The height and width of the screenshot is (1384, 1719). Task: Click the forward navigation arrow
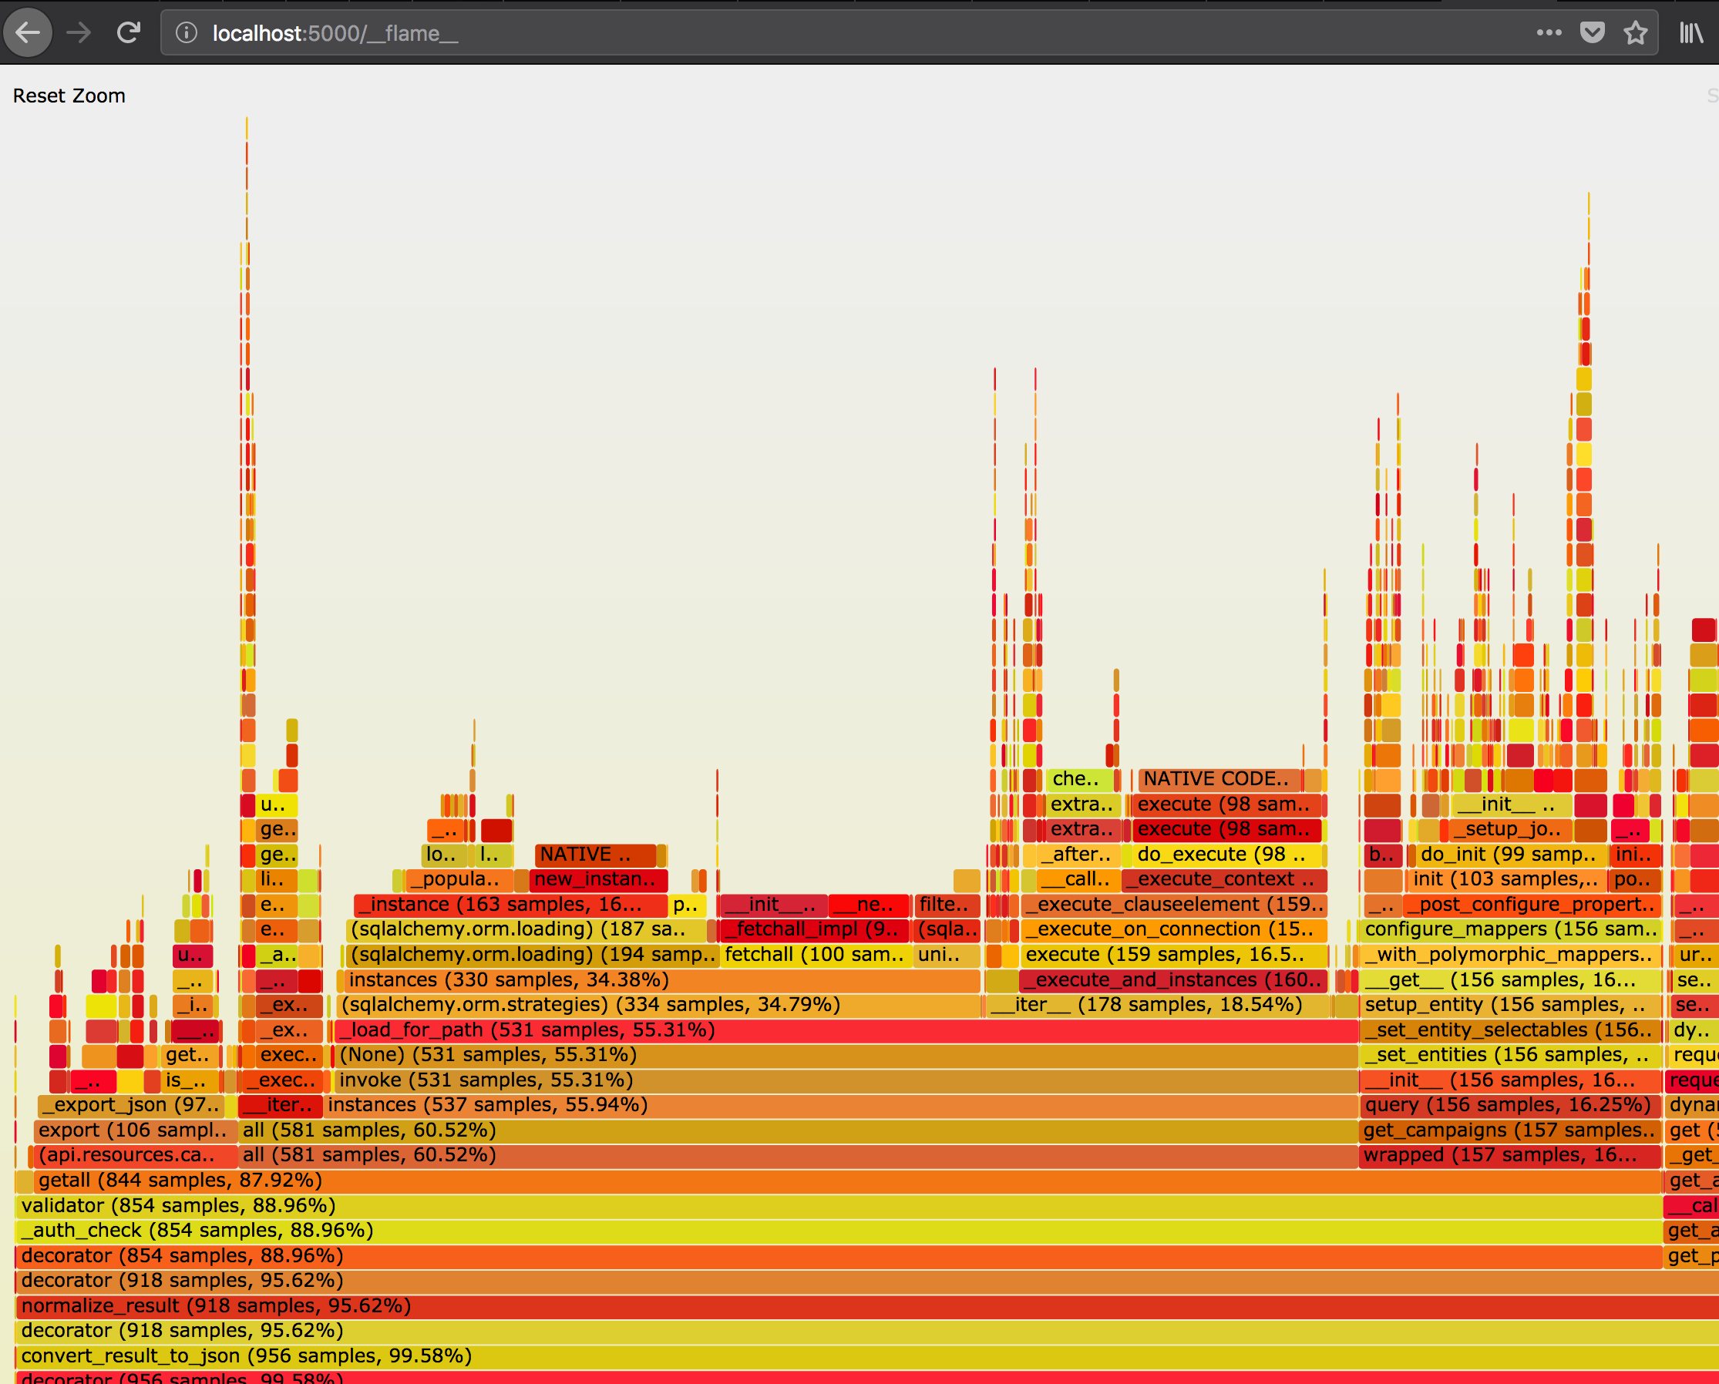pyautogui.click(x=78, y=32)
